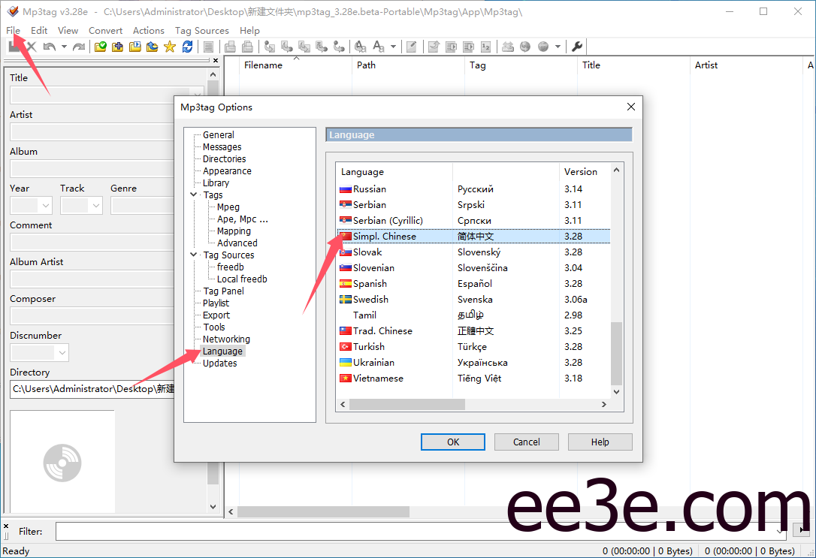This screenshot has height=558, width=816.
Task: Collapse the Tag Sources tree node
Action: tap(194, 255)
